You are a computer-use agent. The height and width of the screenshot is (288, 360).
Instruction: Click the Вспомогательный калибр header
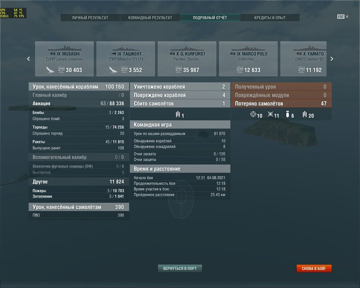tap(79, 157)
